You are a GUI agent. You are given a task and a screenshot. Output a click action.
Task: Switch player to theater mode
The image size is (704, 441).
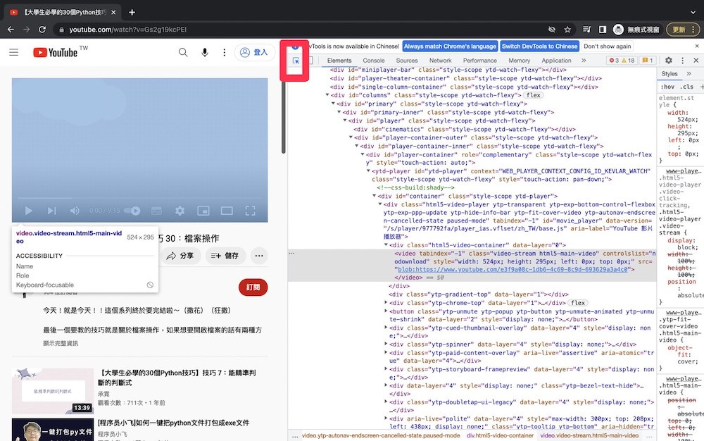(x=227, y=211)
